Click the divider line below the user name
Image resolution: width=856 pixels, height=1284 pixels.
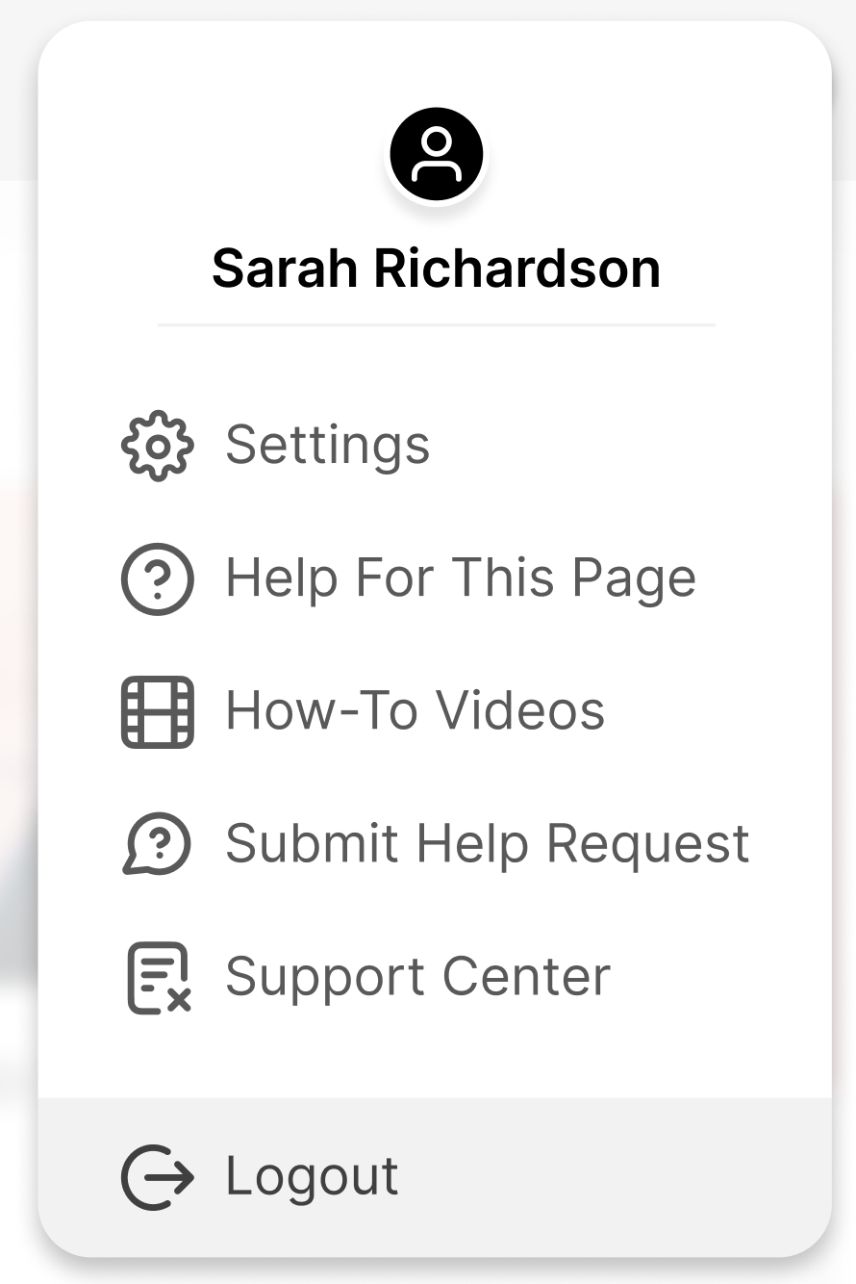click(x=437, y=325)
